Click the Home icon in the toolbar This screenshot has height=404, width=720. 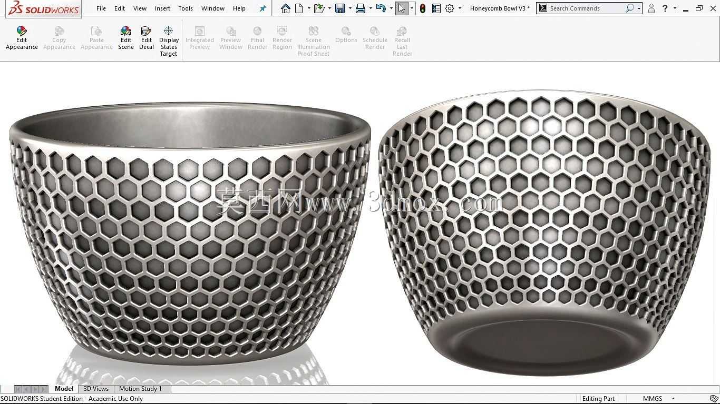285,8
